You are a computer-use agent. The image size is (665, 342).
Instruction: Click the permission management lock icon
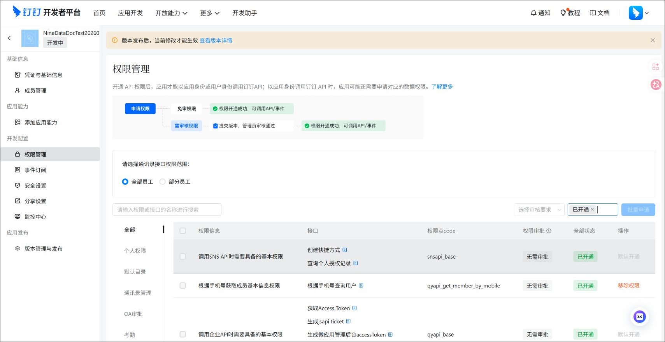click(x=17, y=154)
